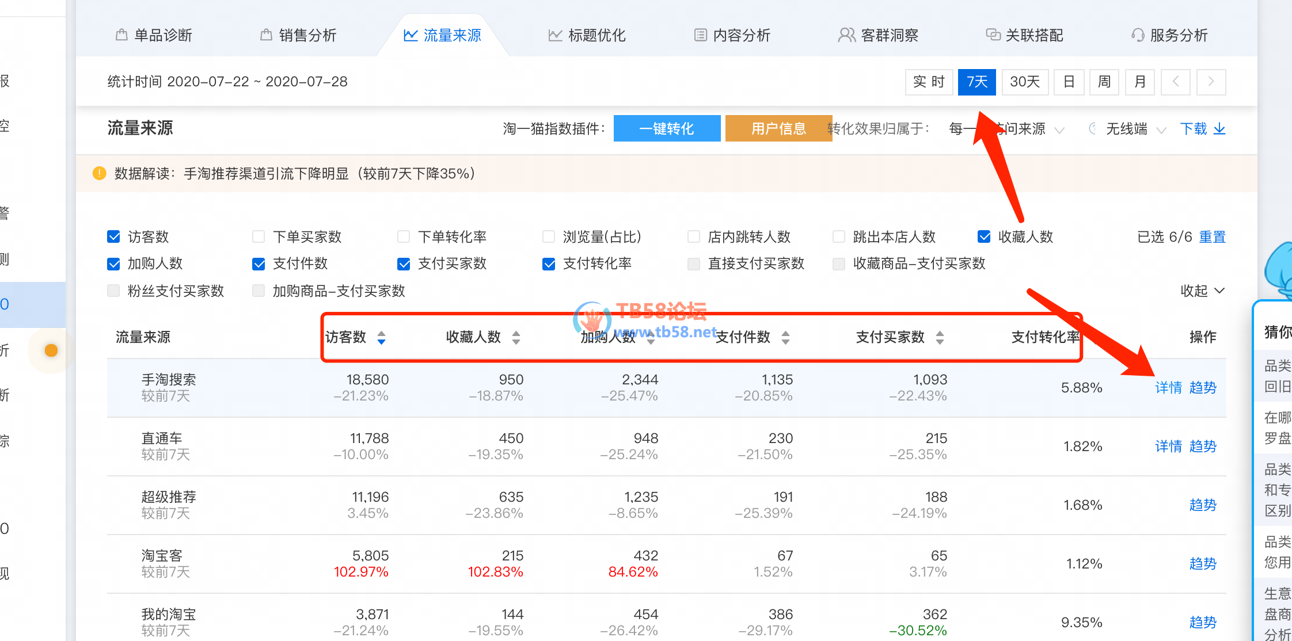Click the 重置 reset link
Image resolution: width=1292 pixels, height=641 pixels.
coord(1213,236)
